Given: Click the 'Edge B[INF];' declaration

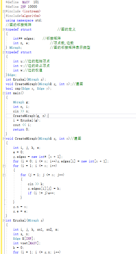Looking at the screenshot, I should pyautogui.click(x=24, y=239).
